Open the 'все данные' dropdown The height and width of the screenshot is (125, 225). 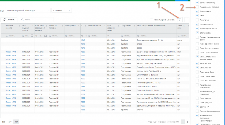click(x=62, y=10)
